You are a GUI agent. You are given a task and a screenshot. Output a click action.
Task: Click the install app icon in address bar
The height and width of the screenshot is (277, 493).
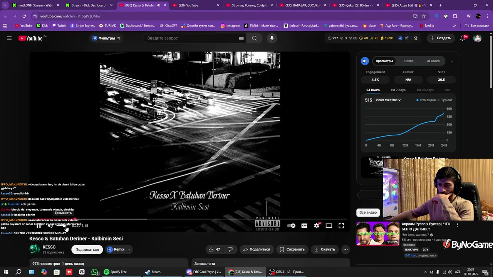(x=415, y=16)
